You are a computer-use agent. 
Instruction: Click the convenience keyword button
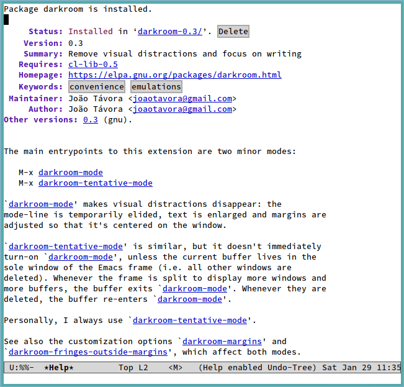(97, 86)
